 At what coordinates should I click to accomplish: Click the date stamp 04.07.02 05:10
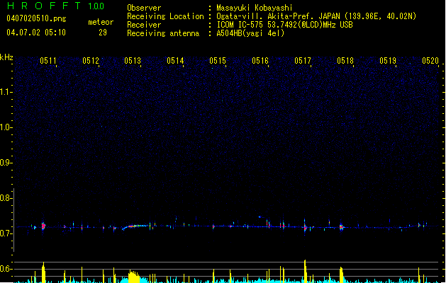pos(36,33)
